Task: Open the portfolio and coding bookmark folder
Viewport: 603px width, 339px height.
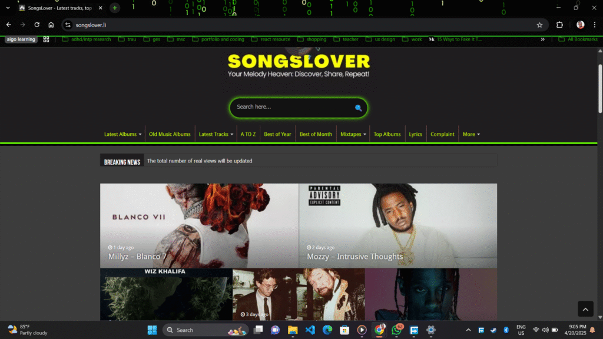Action: point(218,39)
